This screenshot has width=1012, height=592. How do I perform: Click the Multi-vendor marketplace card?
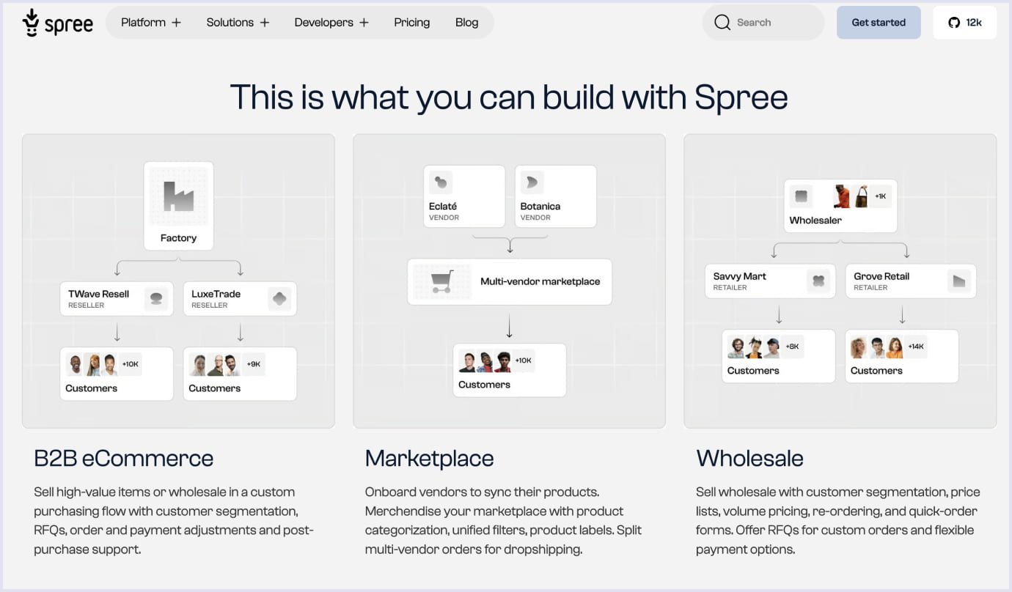point(510,281)
